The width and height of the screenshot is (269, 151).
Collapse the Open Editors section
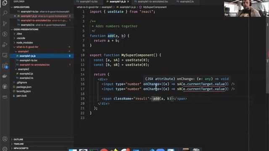[x=21, y=7]
